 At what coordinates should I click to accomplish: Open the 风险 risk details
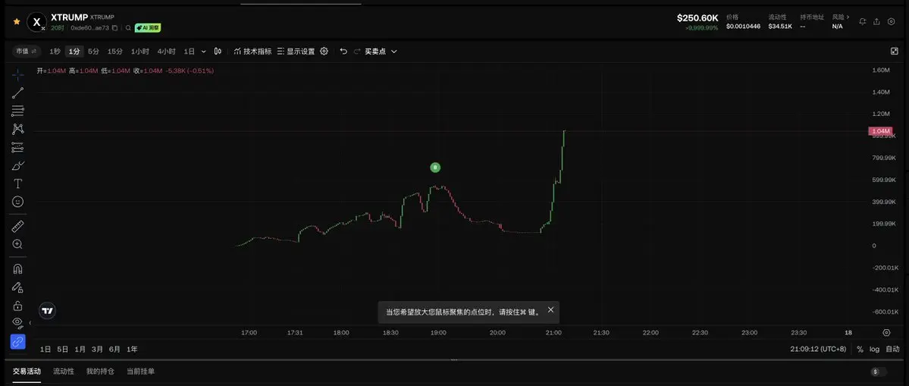pos(841,17)
